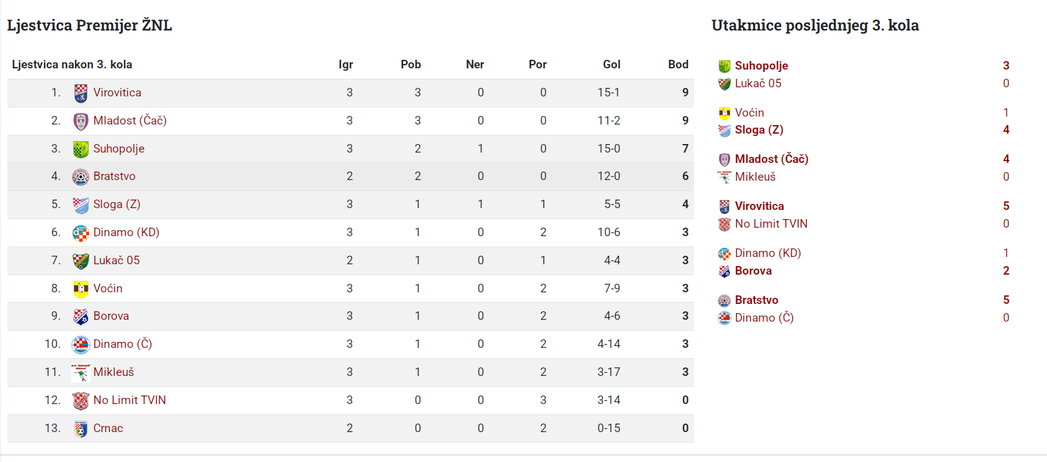Click Sloga (Z) crest in match results

point(724,131)
